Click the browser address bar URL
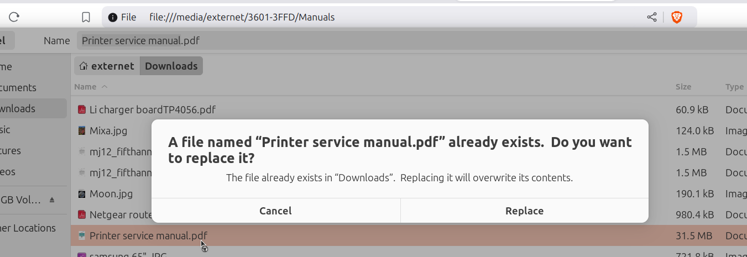This screenshot has height=257, width=747. 242,17
